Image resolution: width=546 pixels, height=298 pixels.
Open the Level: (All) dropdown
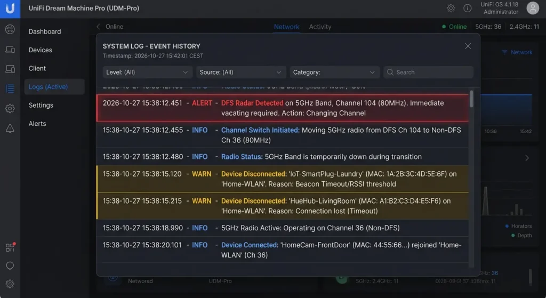pos(147,72)
